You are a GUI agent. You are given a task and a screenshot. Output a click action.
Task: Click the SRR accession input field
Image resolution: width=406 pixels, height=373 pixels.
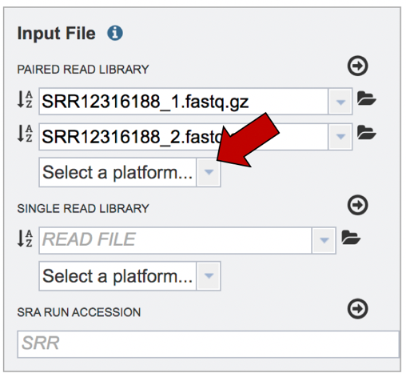coord(209,344)
